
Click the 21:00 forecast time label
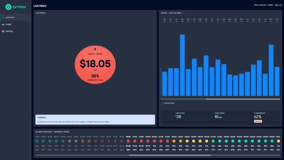pos(161,137)
